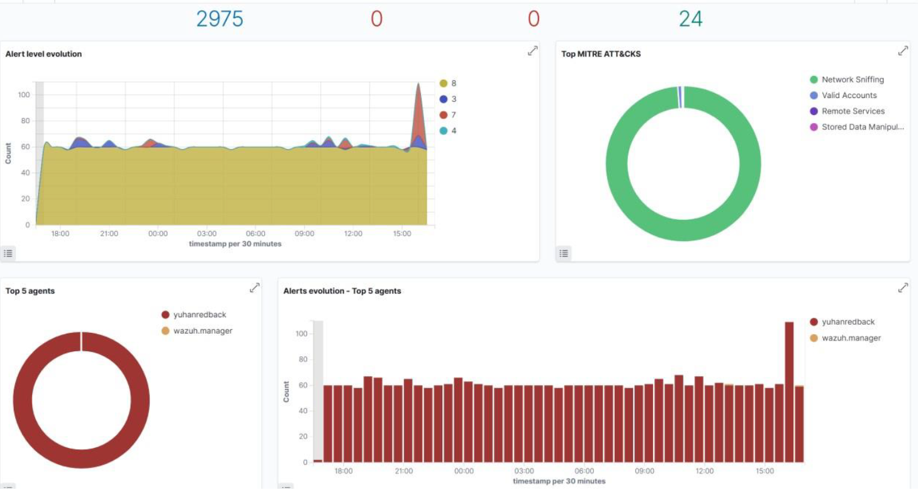Click Alerts evolution - Top 5 agents title
Viewport: 918px width, 490px height.
pos(342,291)
